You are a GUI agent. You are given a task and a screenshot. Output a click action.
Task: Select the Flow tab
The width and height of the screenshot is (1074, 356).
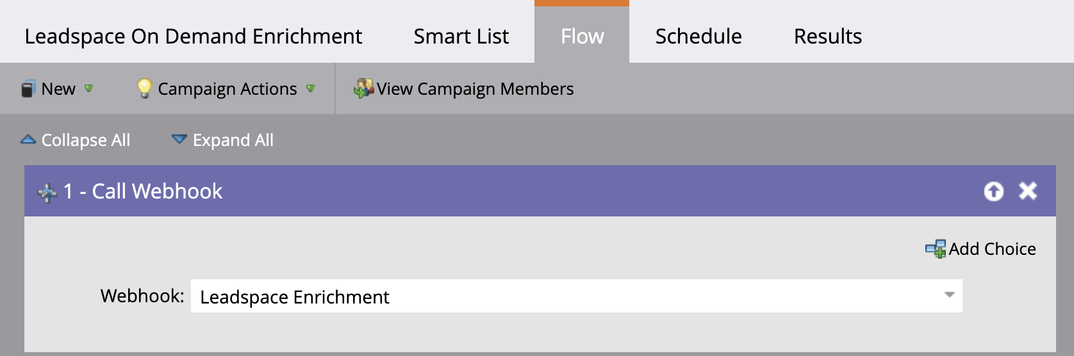(x=582, y=33)
